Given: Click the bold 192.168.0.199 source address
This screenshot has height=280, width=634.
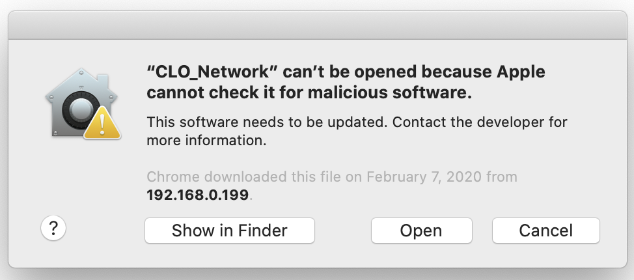Looking at the screenshot, I should coord(197,195).
